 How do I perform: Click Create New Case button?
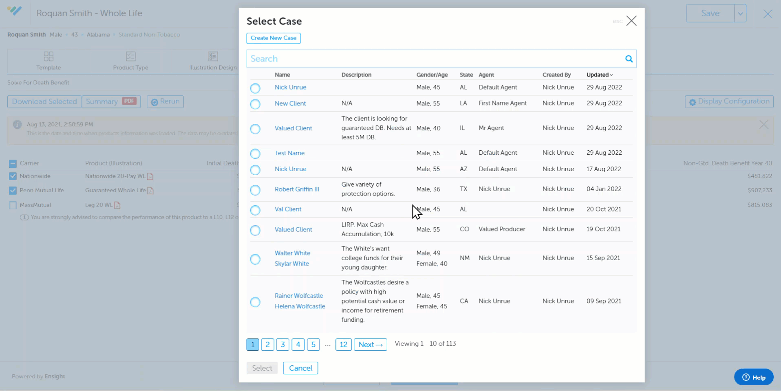point(274,38)
